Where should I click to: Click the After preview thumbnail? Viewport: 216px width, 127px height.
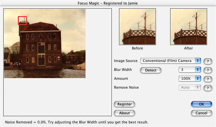coord(189,27)
